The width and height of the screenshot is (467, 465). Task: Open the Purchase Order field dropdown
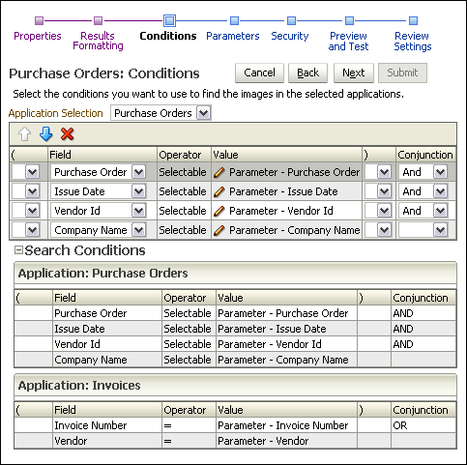[138, 172]
